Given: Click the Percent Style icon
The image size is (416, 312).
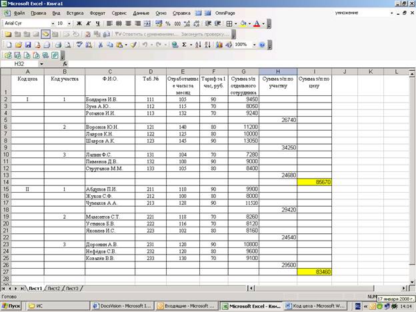Looking at the screenshot, I should 168,23.
